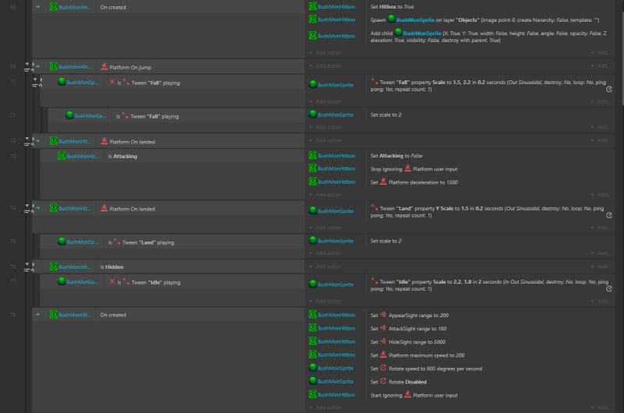Select "Set Rotate Disabled" action text
This screenshot has height=413, width=624.
399,382
